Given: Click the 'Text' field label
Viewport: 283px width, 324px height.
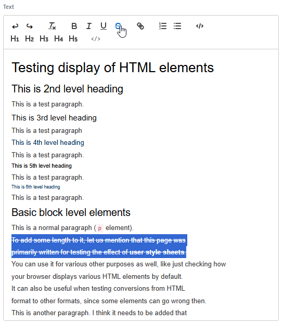Looking at the screenshot, I should (x=8, y=7).
